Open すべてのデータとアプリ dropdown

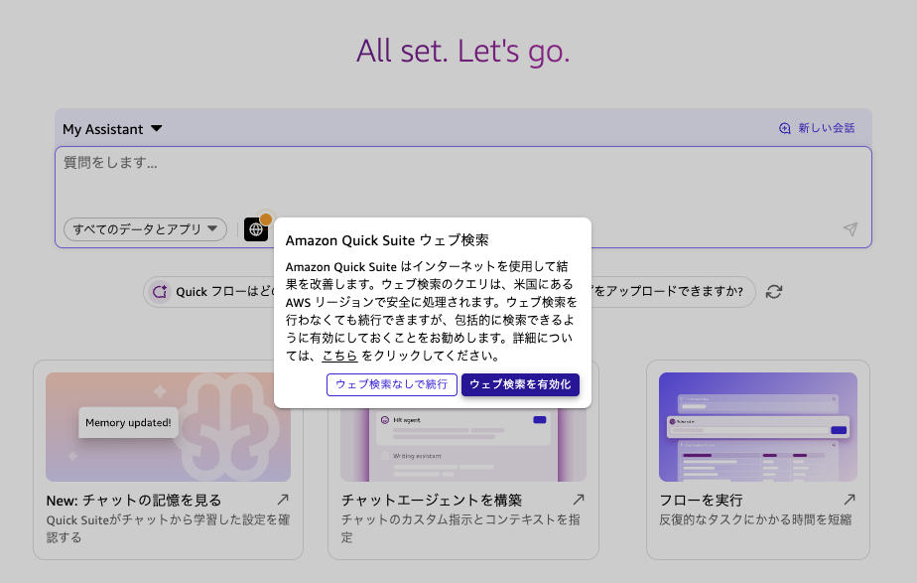point(145,228)
